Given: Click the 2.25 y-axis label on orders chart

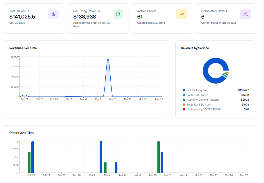Looking at the screenshot, I should [16, 149].
